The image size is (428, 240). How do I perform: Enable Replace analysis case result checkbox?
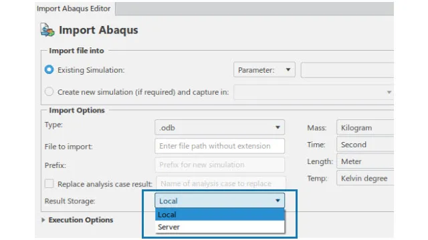49,184
